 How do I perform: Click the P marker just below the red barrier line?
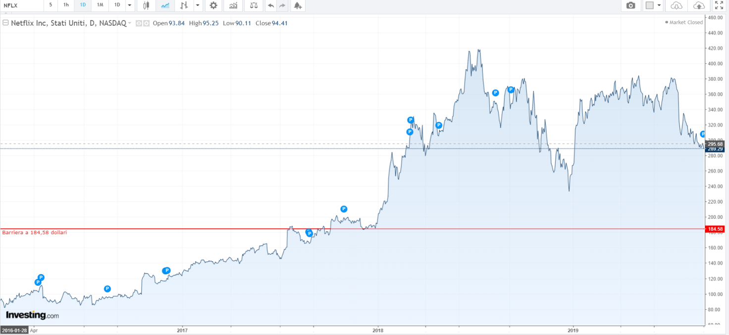[309, 233]
